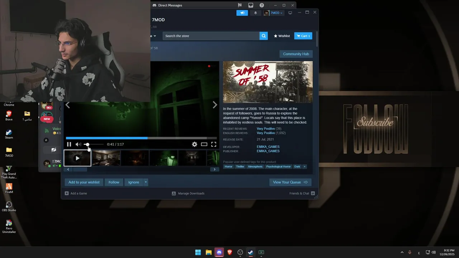Toggle Discord camera off icon
459x258 pixels.
tap(53, 150)
